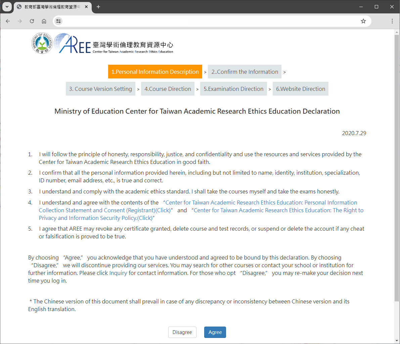Select step 3 Course Version Setting
The height and width of the screenshot is (344, 400).
tap(100, 89)
